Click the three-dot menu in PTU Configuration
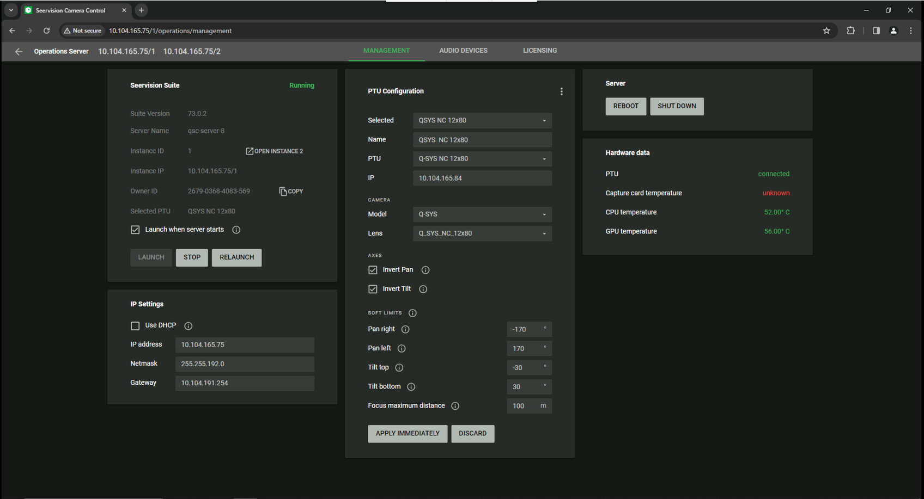Viewport: 924px width, 499px height. pos(561,91)
